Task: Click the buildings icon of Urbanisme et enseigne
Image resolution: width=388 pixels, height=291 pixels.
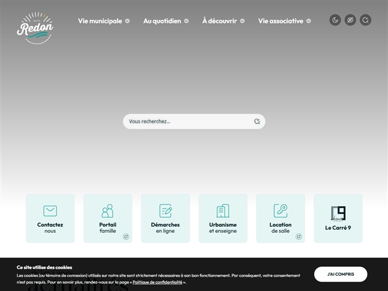Action: click(223, 211)
